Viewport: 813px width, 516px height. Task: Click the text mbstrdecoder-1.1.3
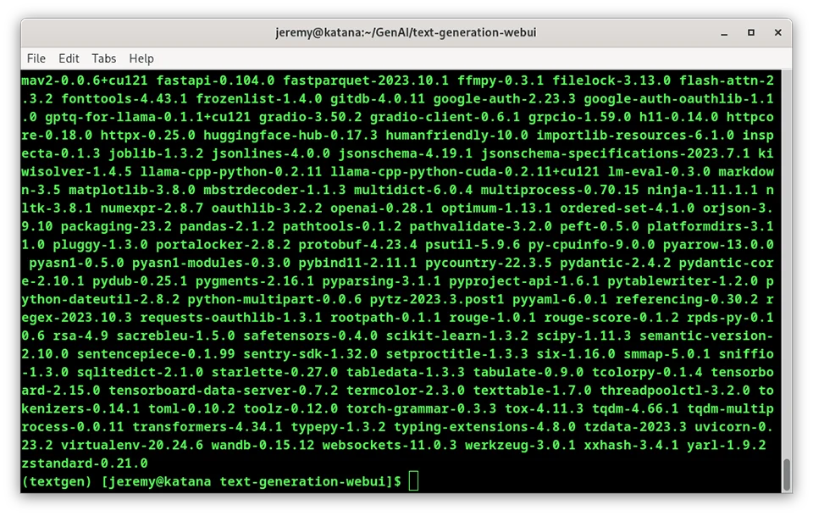274,190
